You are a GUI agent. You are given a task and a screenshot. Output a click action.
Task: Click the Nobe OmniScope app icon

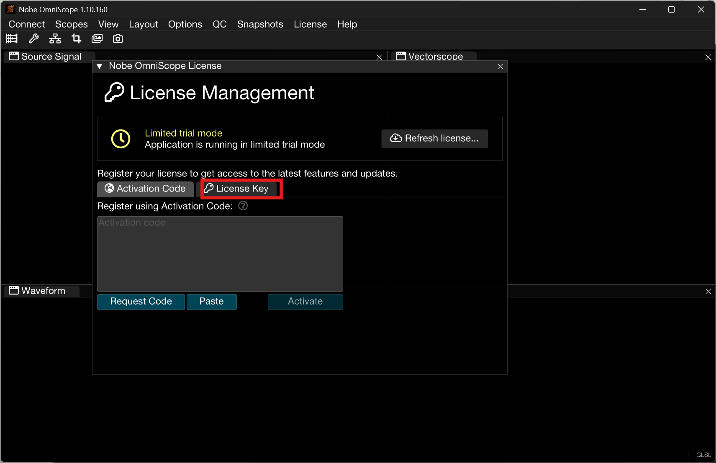click(x=10, y=9)
